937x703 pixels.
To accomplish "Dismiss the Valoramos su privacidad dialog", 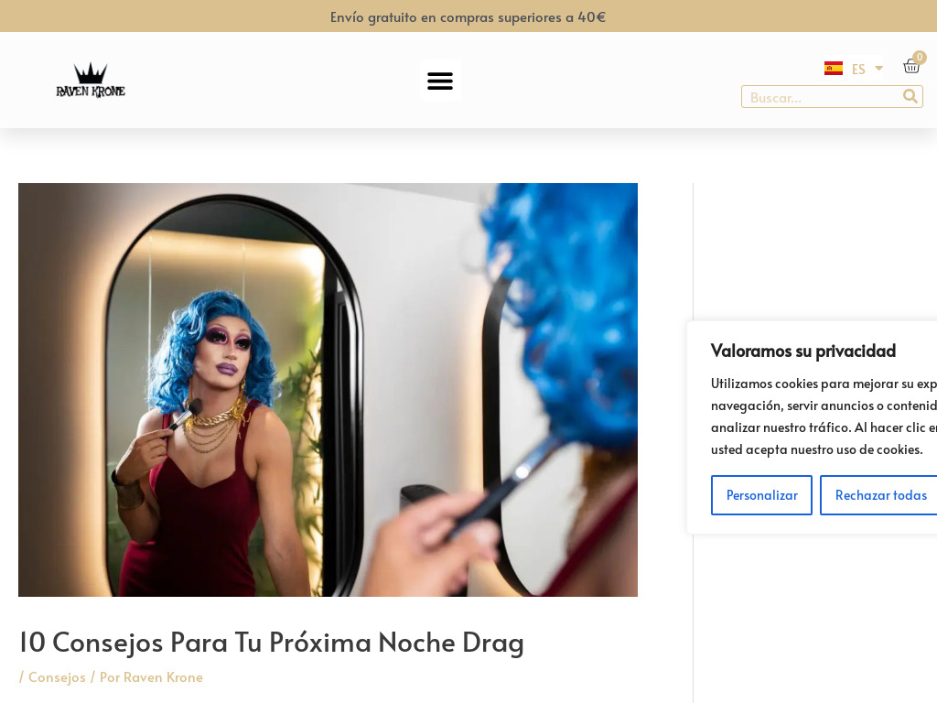I will (x=880, y=494).
